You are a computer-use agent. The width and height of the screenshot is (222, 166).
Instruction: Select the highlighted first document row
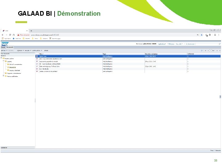click(x=128, y=56)
